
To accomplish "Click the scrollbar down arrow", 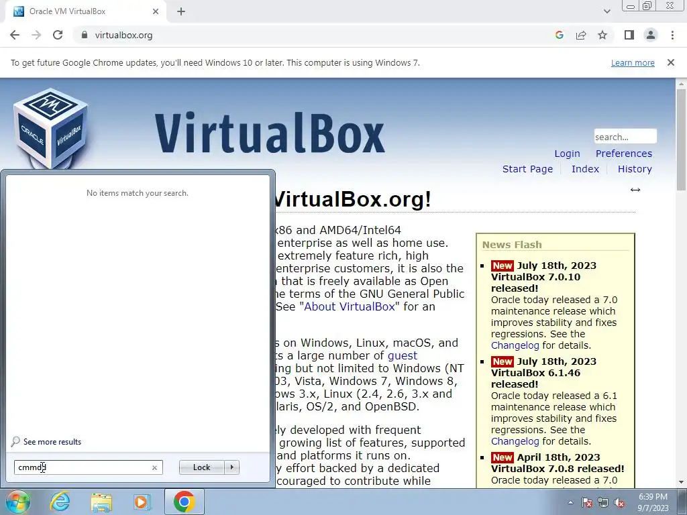I will 682,482.
